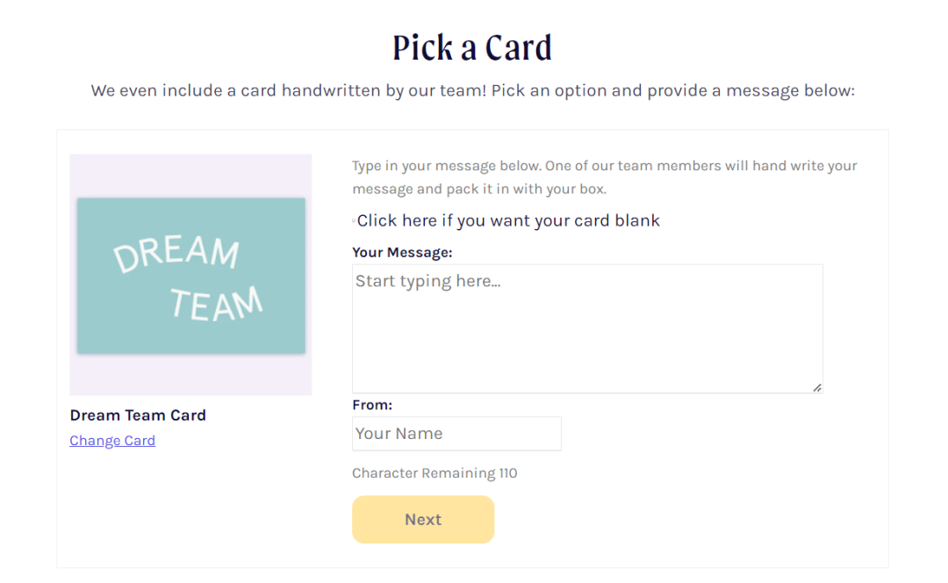Click the "Dream Team Card" title text
This screenshot has height=583, width=948.
point(138,415)
